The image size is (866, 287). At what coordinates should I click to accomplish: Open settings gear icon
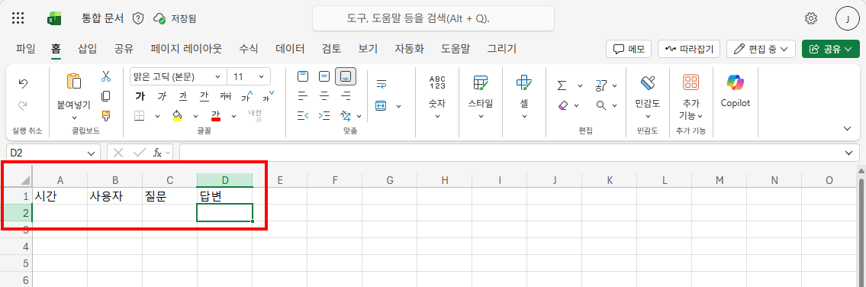pyautogui.click(x=811, y=18)
